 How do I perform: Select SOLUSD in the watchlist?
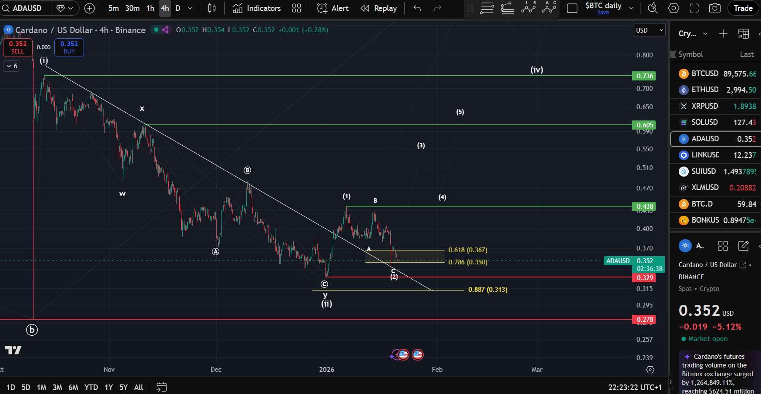(x=705, y=122)
